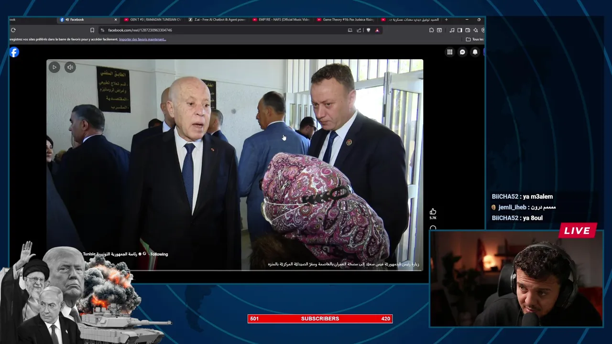
Task: Open Brave Rewards triangle icon
Action: (x=377, y=30)
